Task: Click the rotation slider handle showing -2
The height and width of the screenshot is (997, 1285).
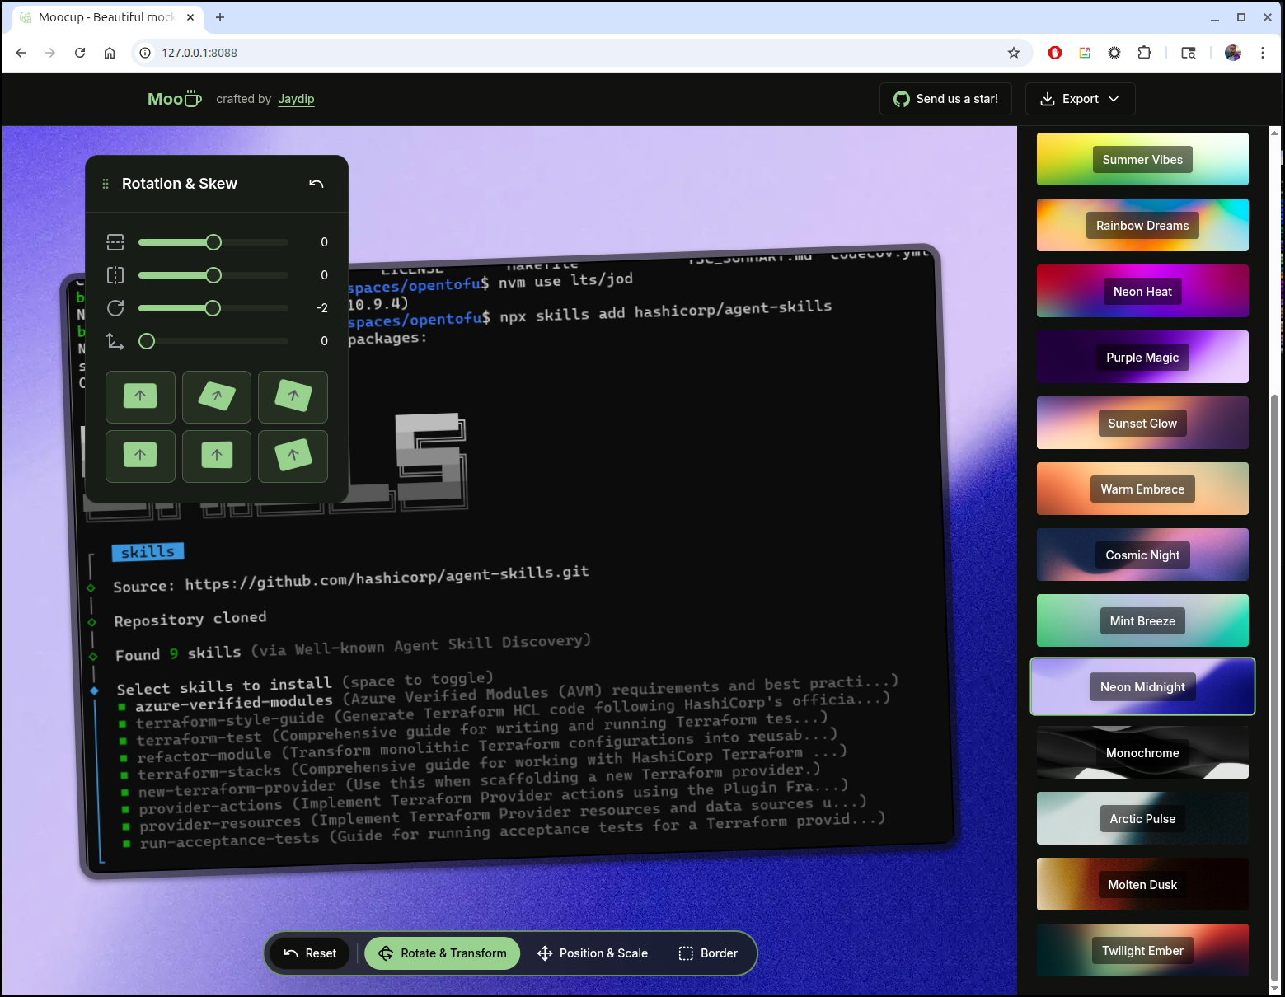Action: [x=213, y=308]
